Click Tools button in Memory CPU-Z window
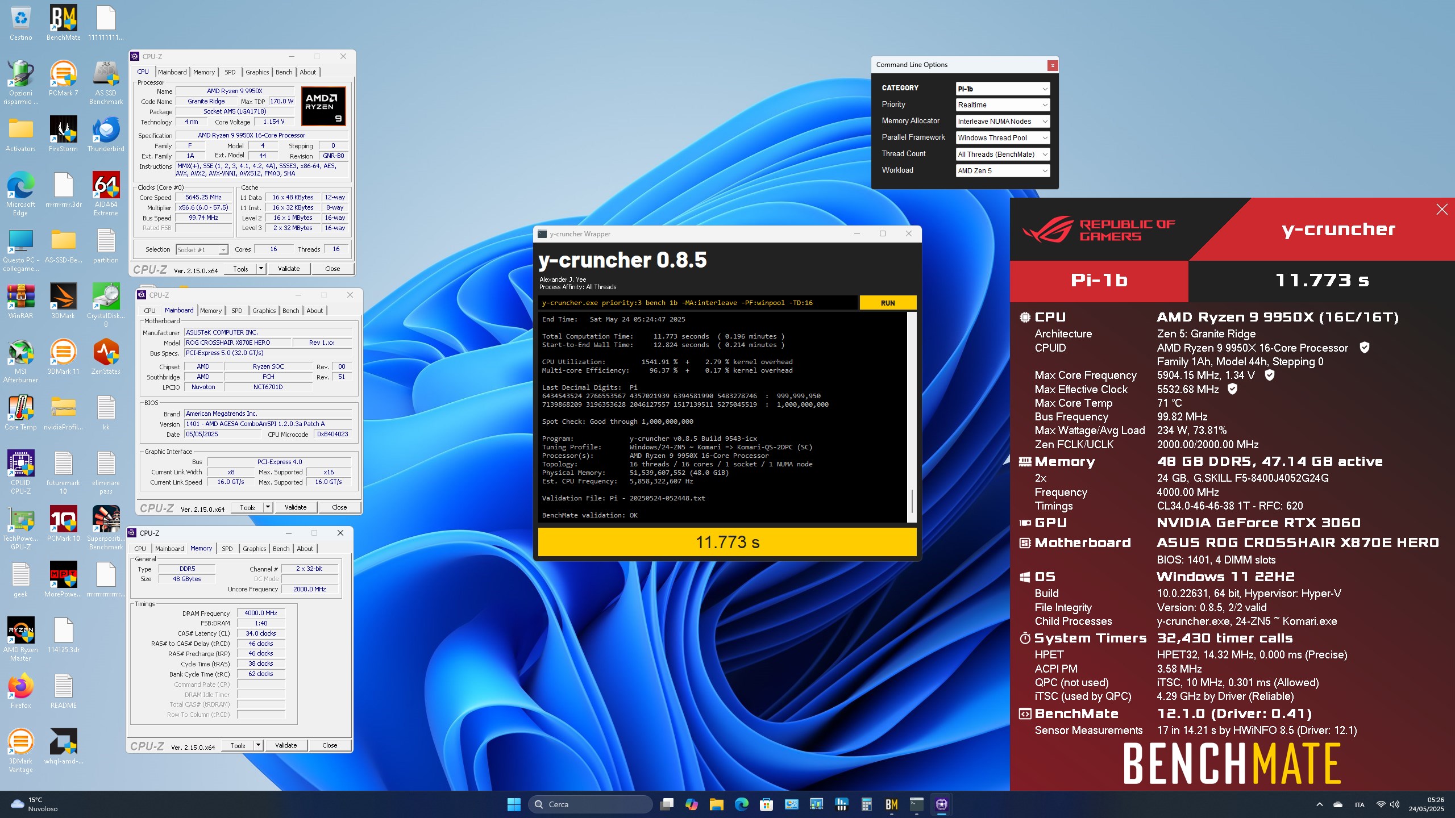The height and width of the screenshot is (818, 1455). (238, 745)
